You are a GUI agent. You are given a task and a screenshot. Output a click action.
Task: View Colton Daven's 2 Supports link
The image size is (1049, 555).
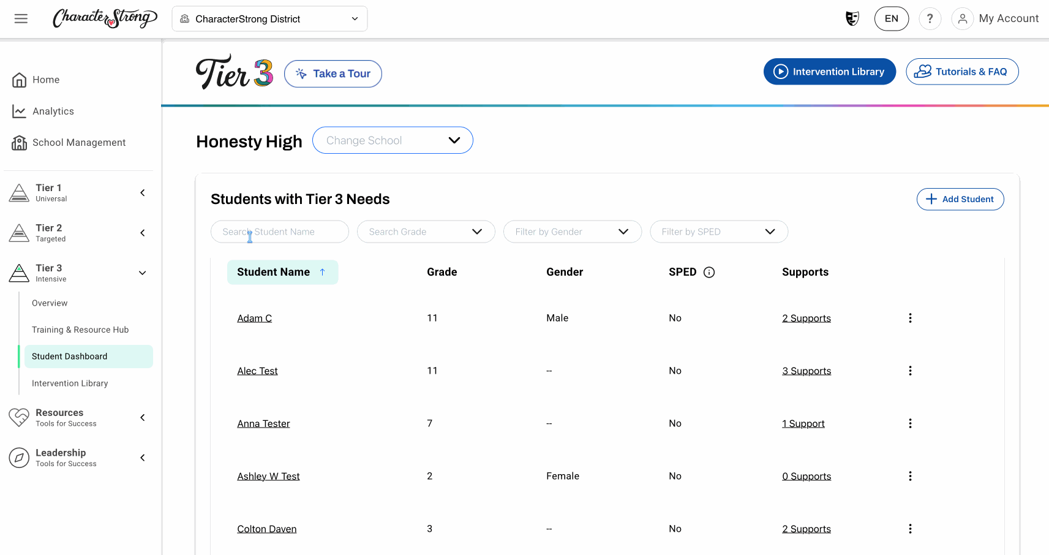[x=806, y=529]
